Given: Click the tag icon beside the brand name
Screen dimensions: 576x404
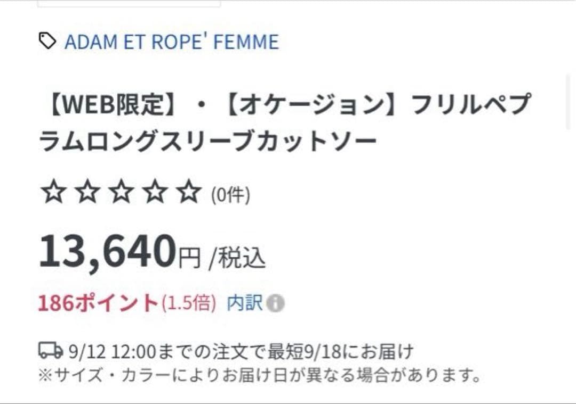Looking at the screenshot, I should (47, 41).
